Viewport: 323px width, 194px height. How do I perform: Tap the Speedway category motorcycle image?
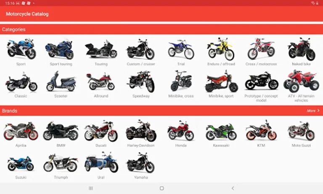pos(141,82)
